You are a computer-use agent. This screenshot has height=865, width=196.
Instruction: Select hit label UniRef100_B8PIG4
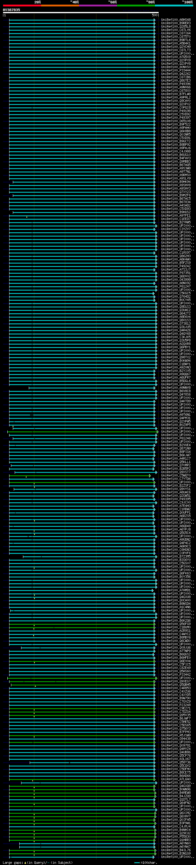point(176,452)
